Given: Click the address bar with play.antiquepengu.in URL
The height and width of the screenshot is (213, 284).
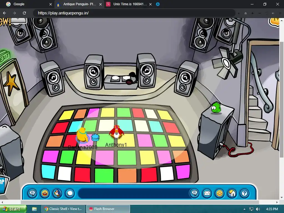Looking at the screenshot, I should [134, 13].
